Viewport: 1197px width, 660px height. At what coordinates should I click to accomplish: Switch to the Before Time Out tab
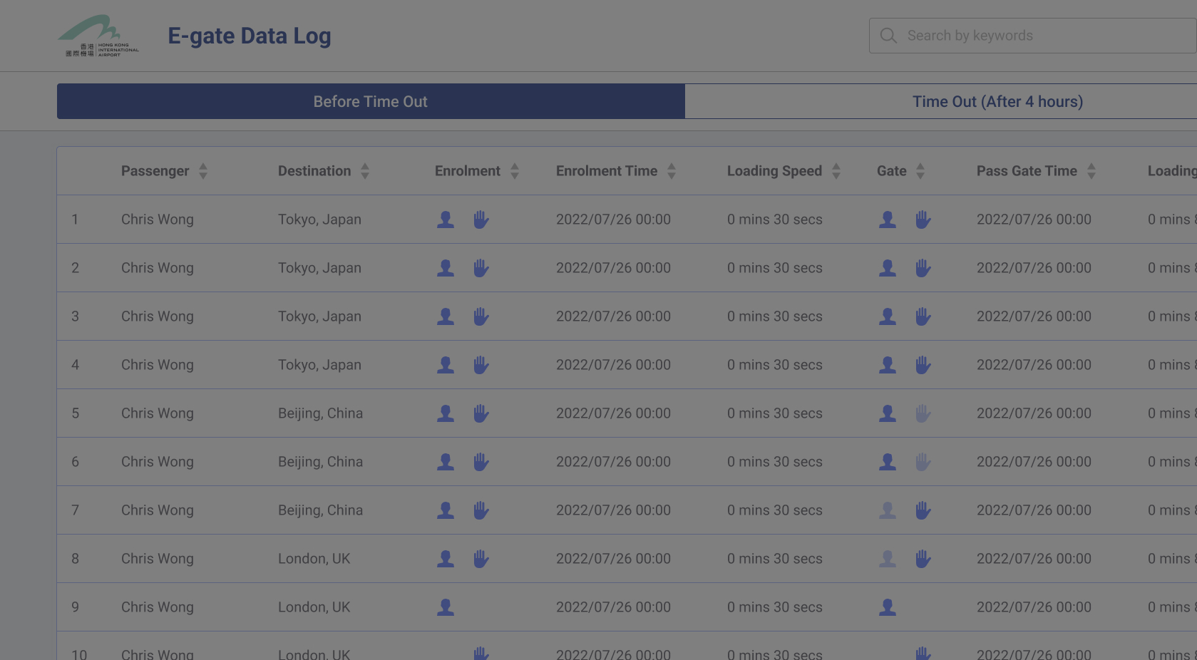pos(371,101)
